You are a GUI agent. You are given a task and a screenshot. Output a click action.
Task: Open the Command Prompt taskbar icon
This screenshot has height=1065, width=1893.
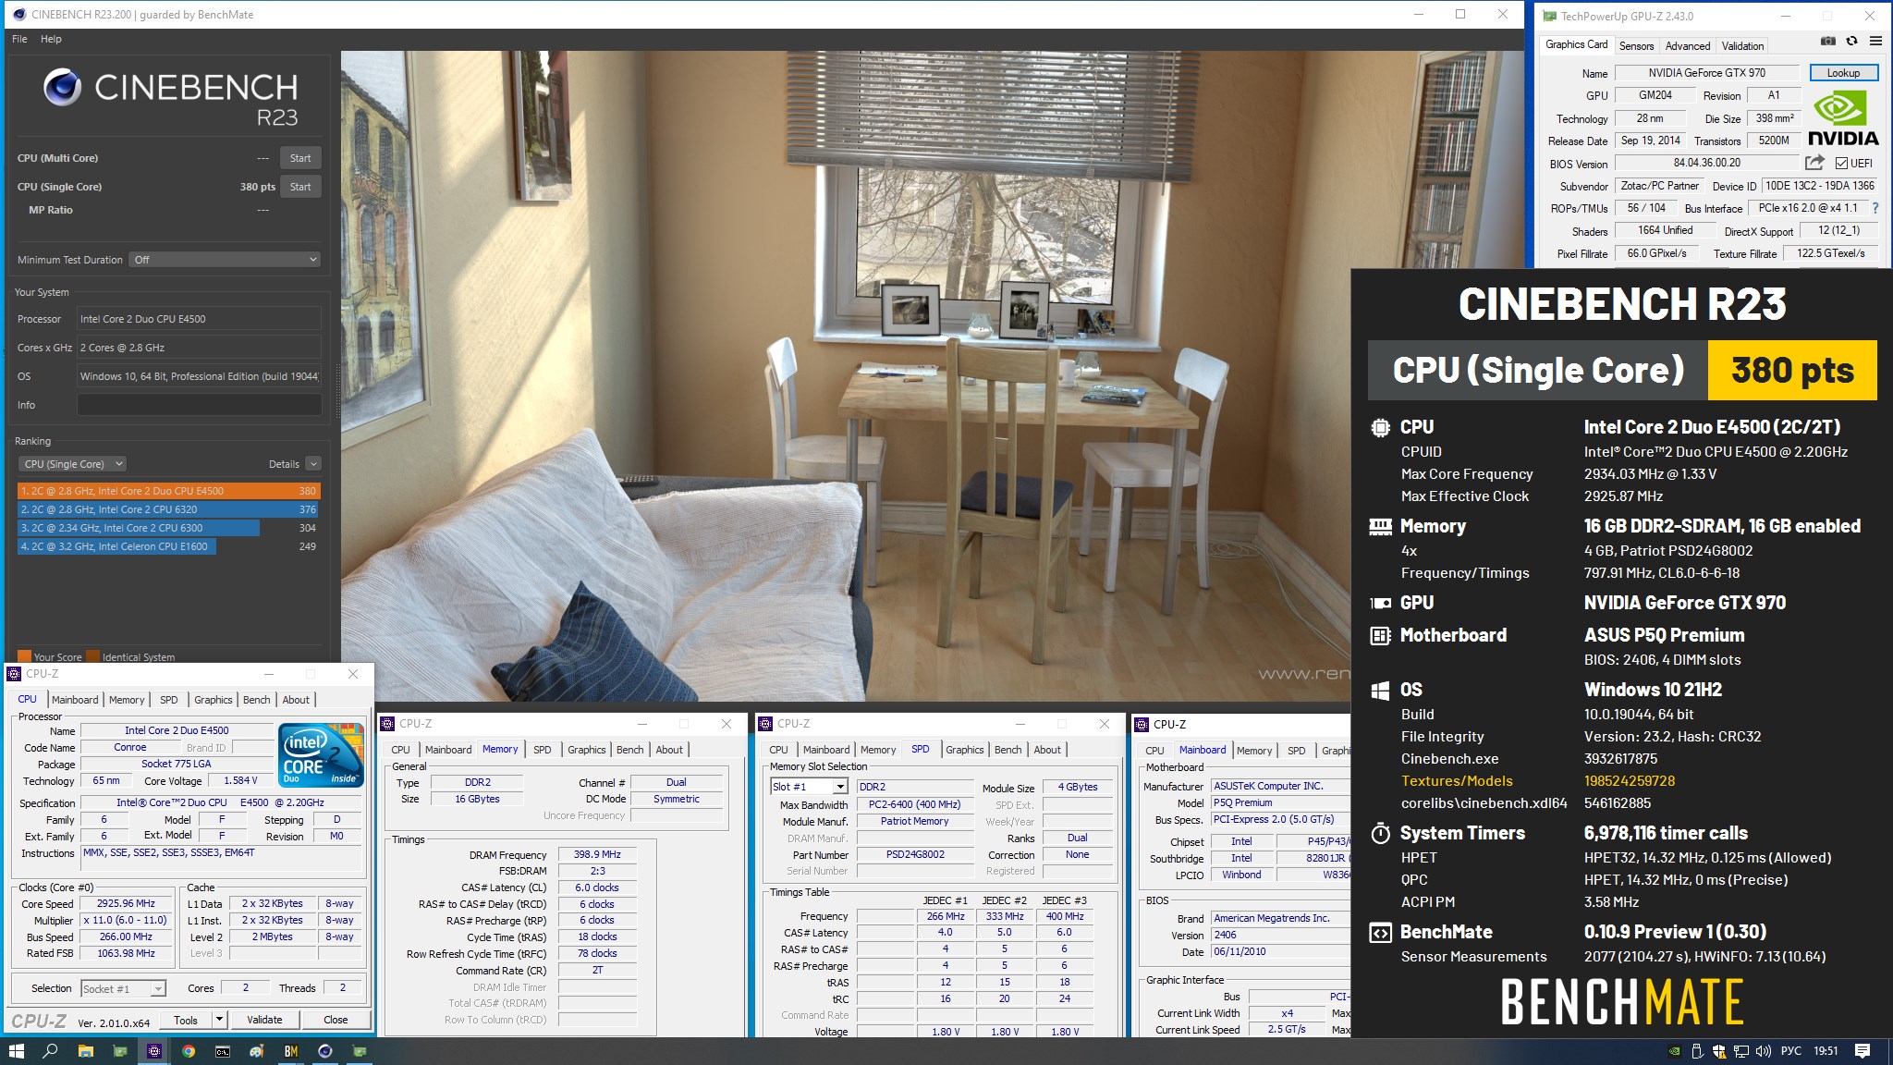pyautogui.click(x=223, y=1051)
